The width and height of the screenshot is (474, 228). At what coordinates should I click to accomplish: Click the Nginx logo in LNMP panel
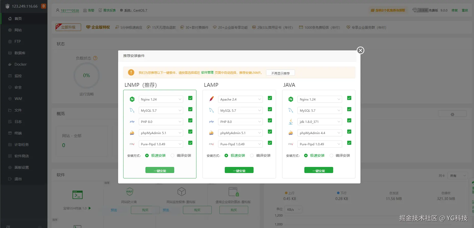point(132,99)
